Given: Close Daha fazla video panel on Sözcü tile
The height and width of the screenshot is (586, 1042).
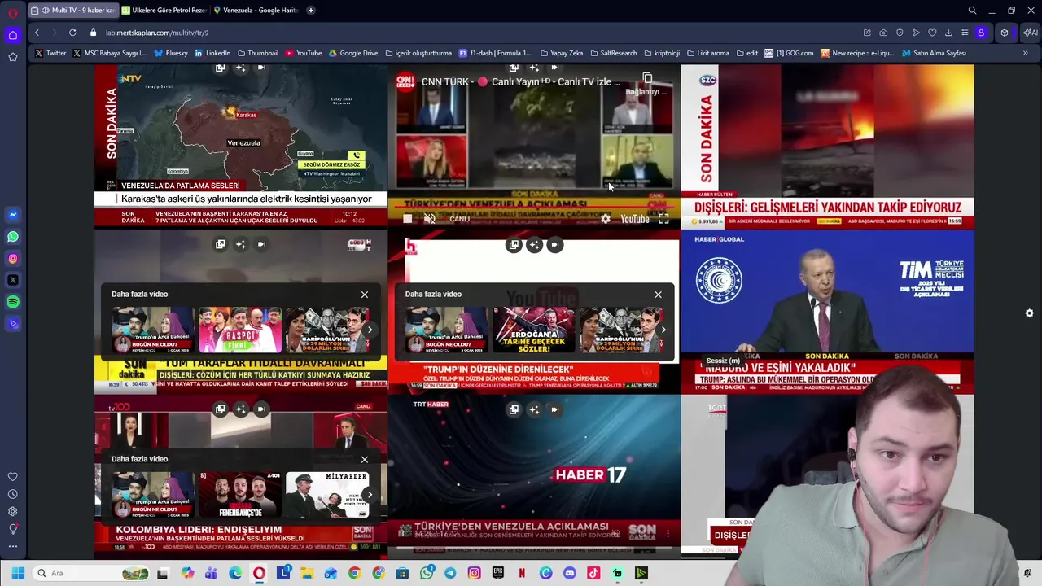Looking at the screenshot, I should [365, 295].
